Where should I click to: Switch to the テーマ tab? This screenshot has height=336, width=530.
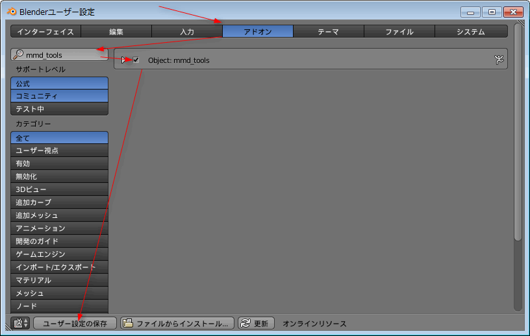coord(329,31)
